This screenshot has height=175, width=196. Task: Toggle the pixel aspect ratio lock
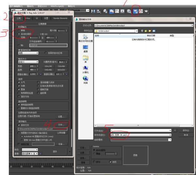(67, 74)
